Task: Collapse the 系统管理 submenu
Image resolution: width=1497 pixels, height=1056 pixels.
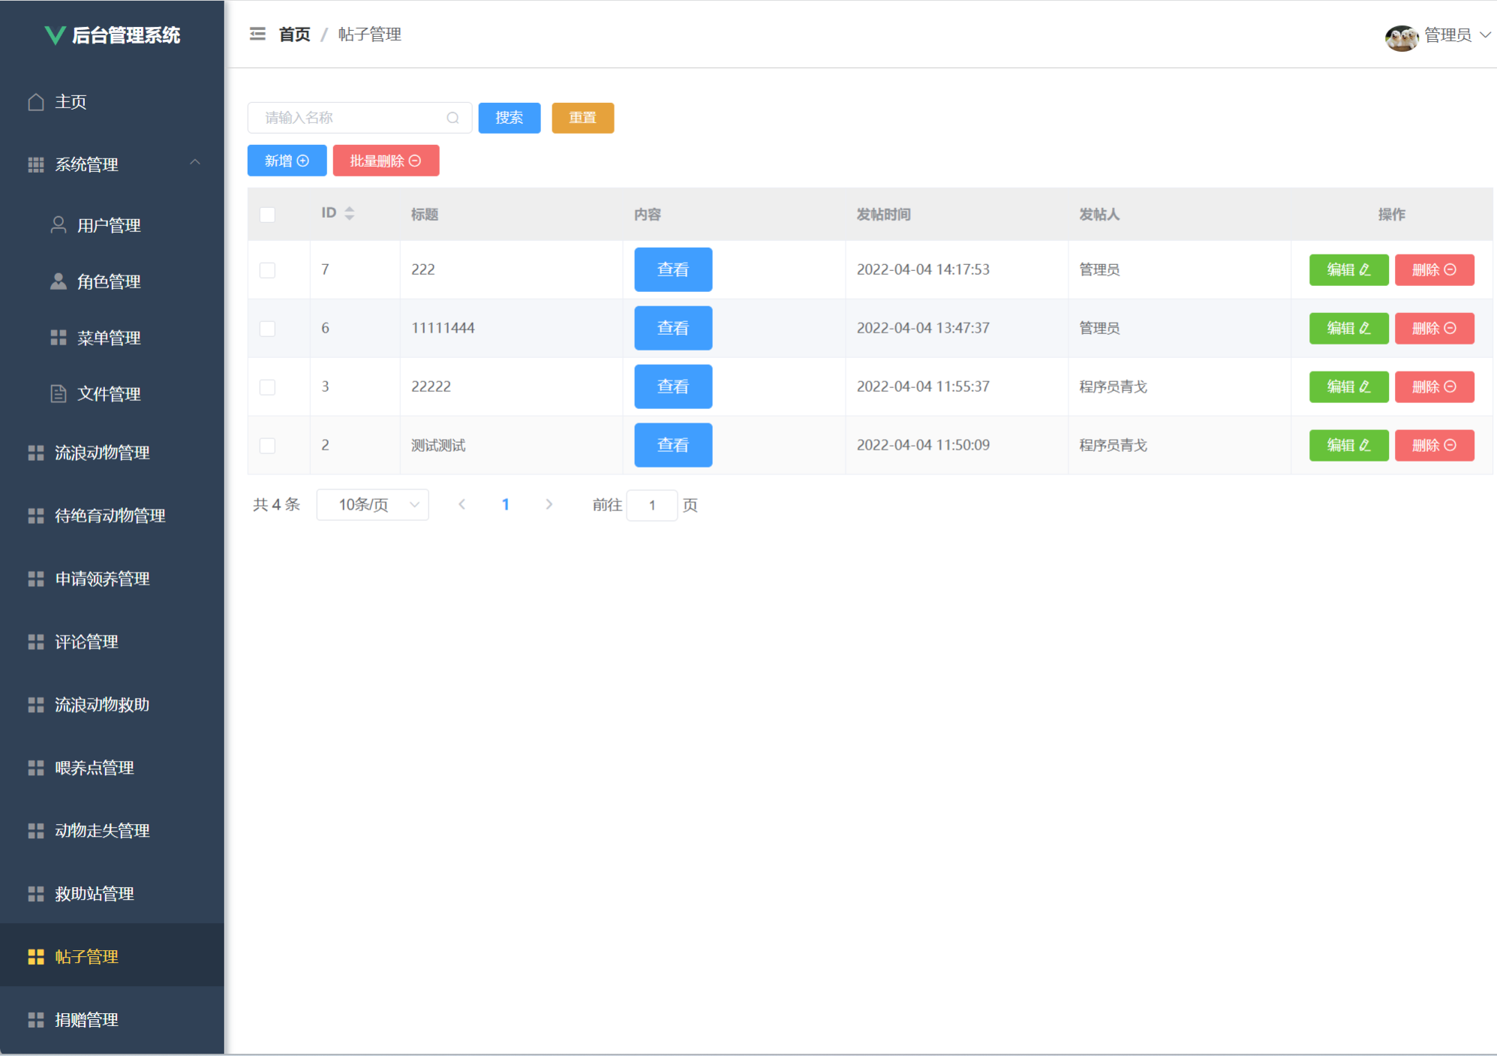Action: click(x=195, y=163)
